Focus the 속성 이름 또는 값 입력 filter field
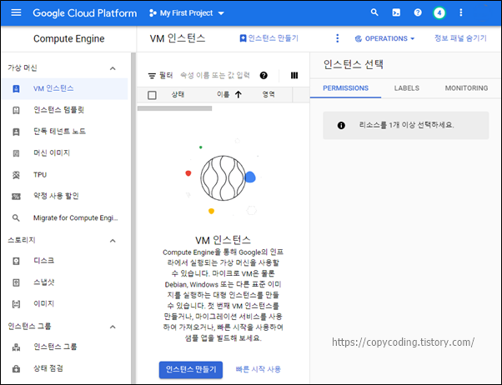502x385 pixels. tap(215, 76)
